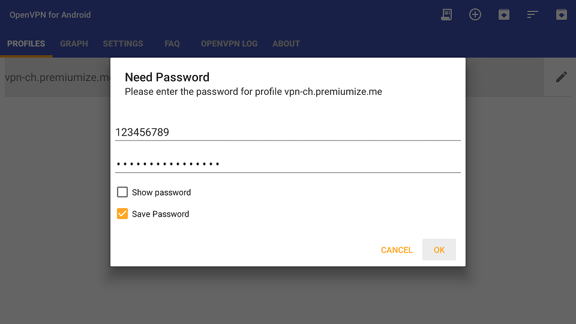
Task: Dismiss the dialog with CANCEL
Action: click(397, 250)
